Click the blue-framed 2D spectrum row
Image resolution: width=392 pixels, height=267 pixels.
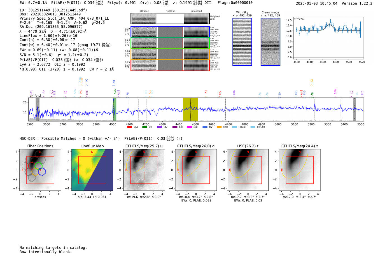point(170,32)
